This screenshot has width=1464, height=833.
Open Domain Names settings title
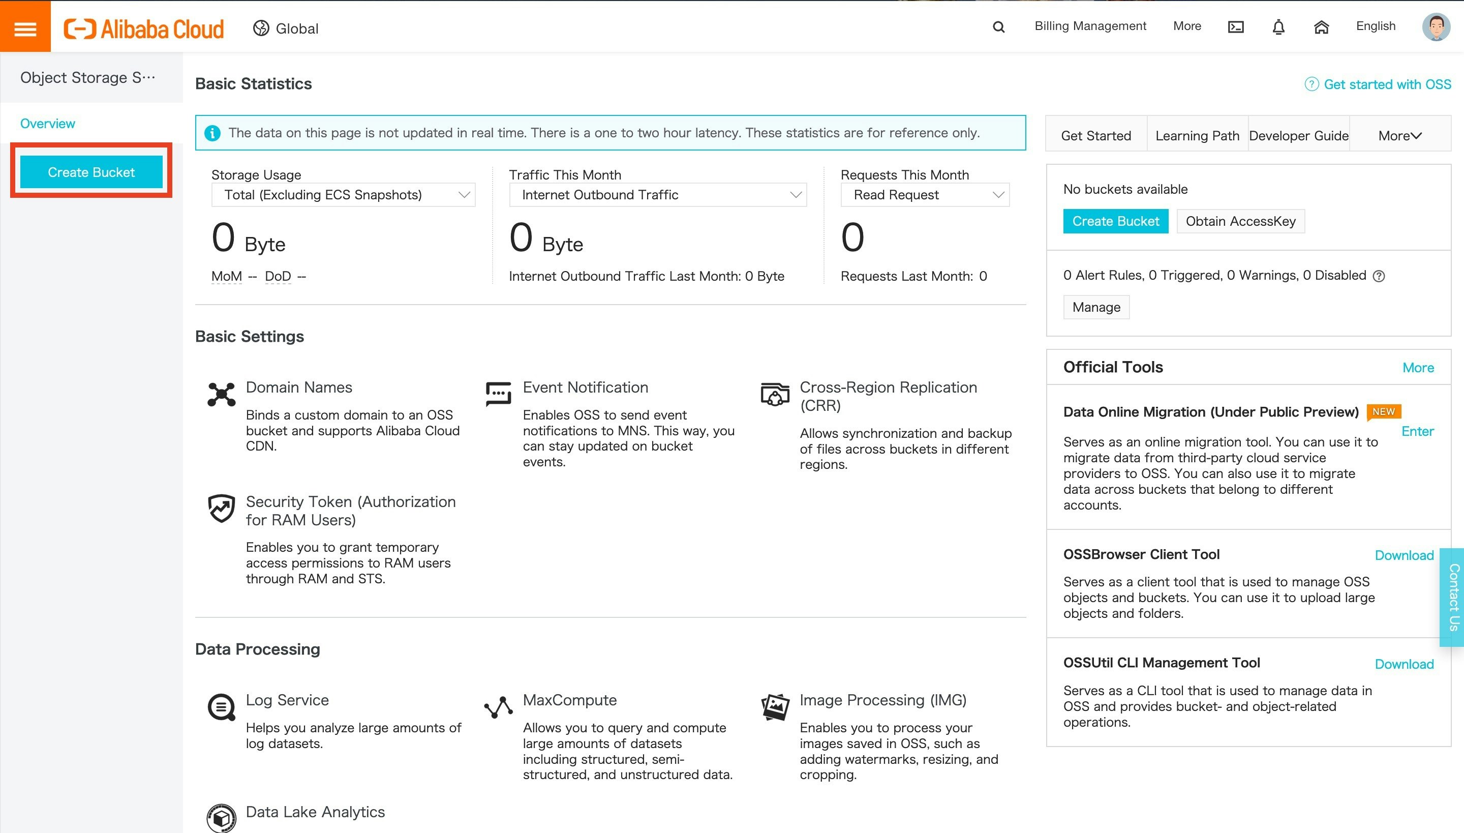point(298,388)
